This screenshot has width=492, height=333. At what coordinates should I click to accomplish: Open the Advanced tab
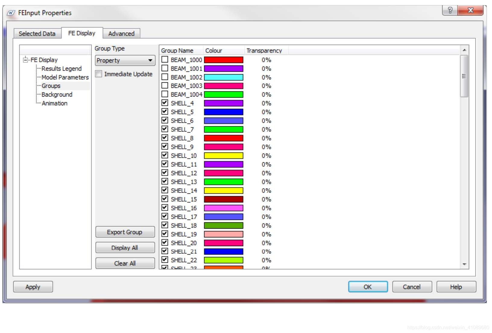coord(121,33)
